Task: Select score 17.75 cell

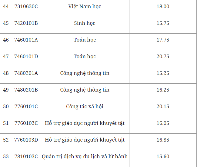Action: pos(163,40)
